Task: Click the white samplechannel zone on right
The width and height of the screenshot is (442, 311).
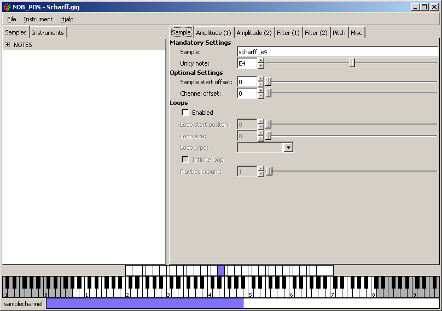Action: (341, 303)
